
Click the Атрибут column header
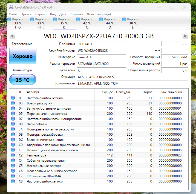(x=60, y=92)
